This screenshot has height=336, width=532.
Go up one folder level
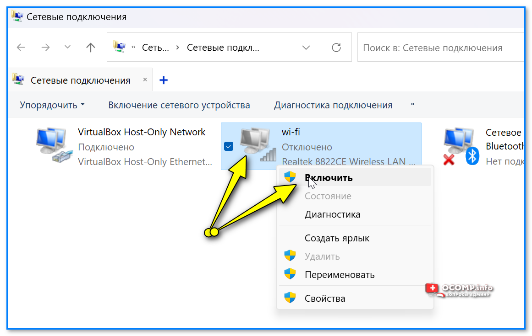click(x=91, y=48)
